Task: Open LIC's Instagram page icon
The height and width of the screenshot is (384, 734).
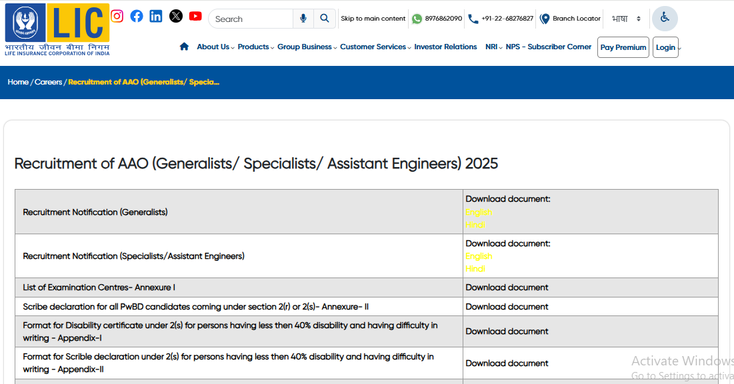Action: pyautogui.click(x=117, y=16)
